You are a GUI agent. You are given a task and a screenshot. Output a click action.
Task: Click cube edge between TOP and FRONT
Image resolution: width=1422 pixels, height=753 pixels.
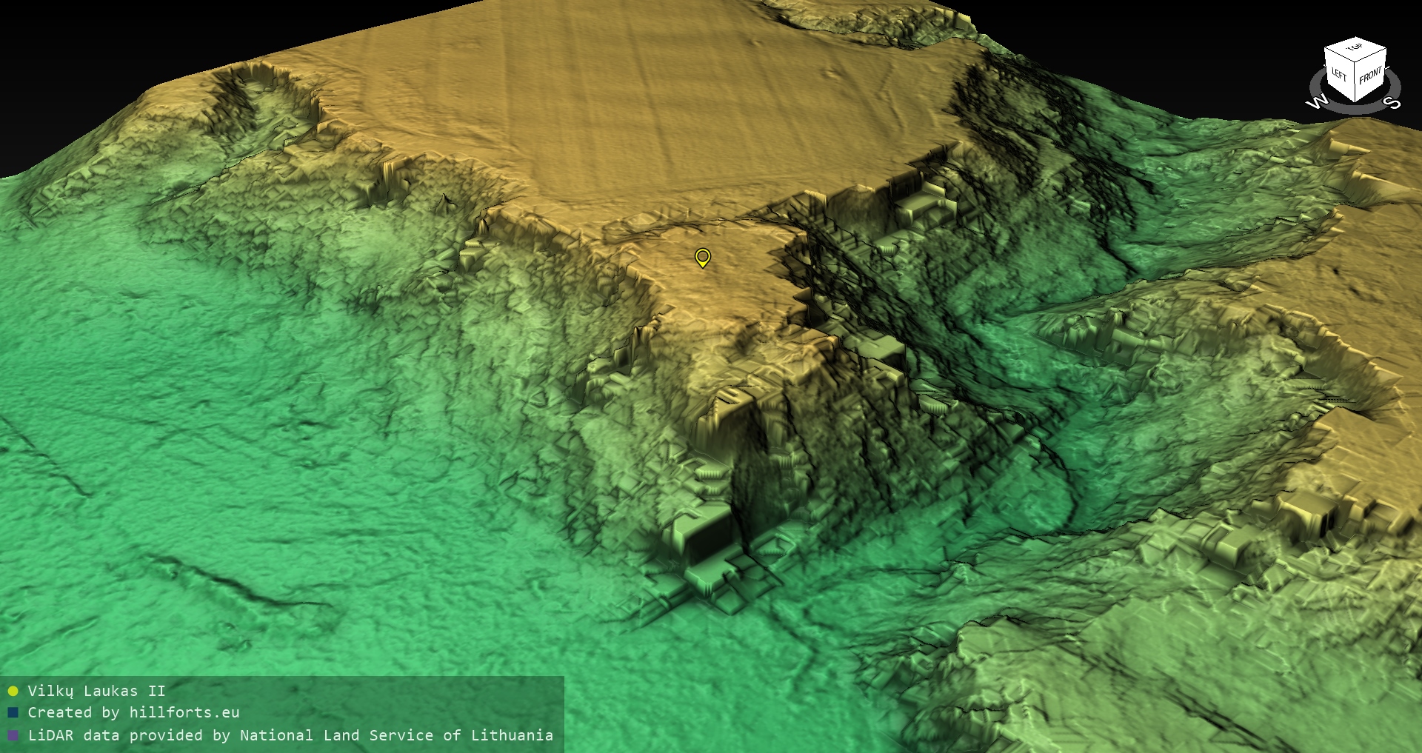[x=1371, y=56]
